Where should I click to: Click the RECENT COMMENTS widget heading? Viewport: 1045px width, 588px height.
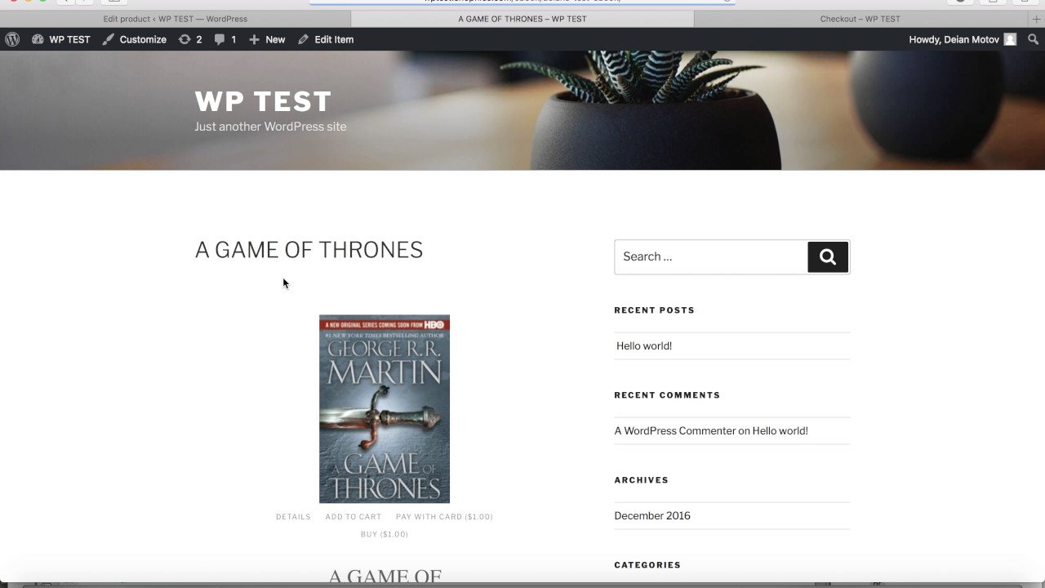point(667,395)
